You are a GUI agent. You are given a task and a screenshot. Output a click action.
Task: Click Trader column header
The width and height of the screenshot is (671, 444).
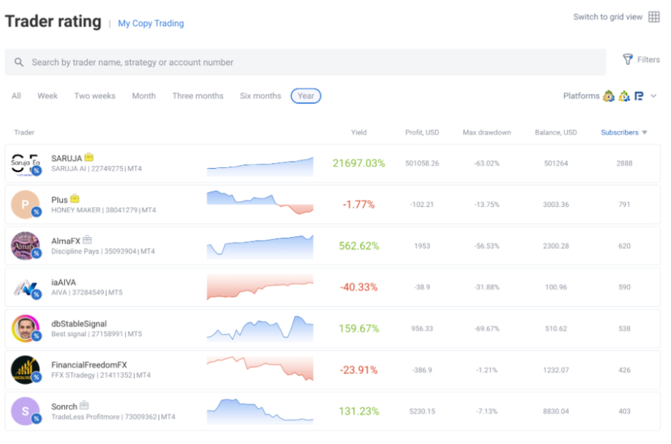(24, 133)
